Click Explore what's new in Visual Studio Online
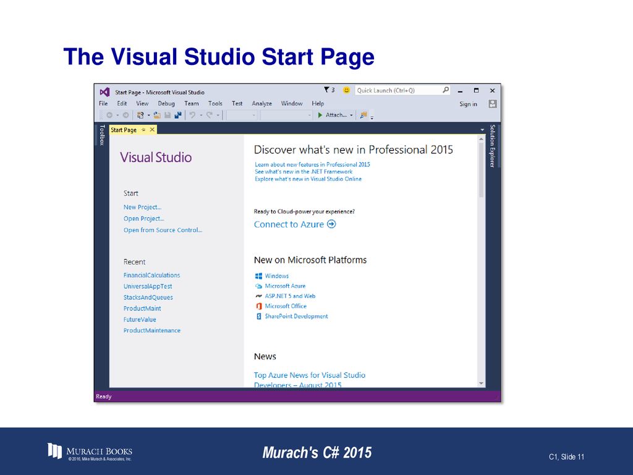 coord(308,179)
